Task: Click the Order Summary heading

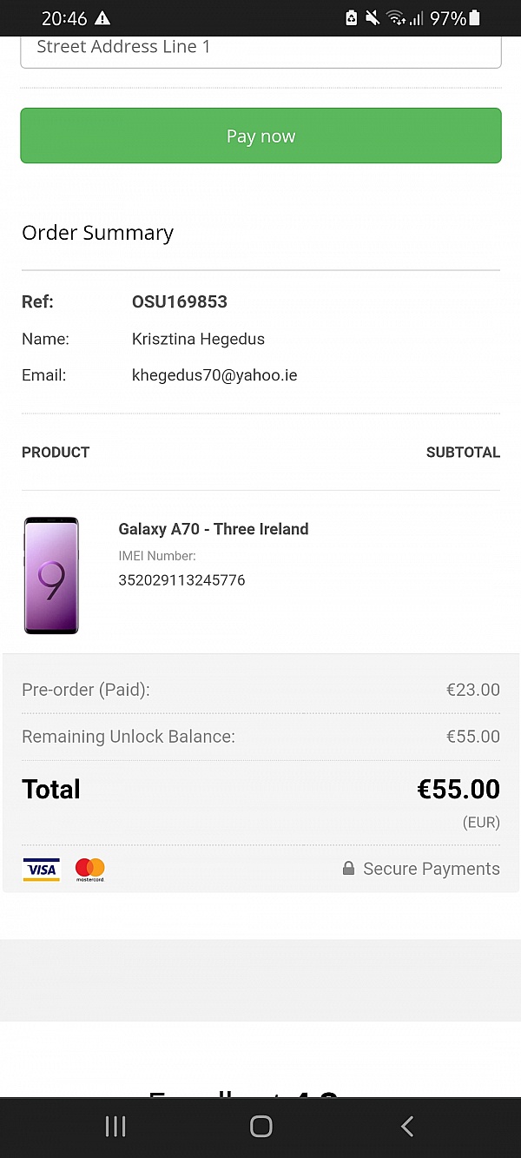Action: 97,233
